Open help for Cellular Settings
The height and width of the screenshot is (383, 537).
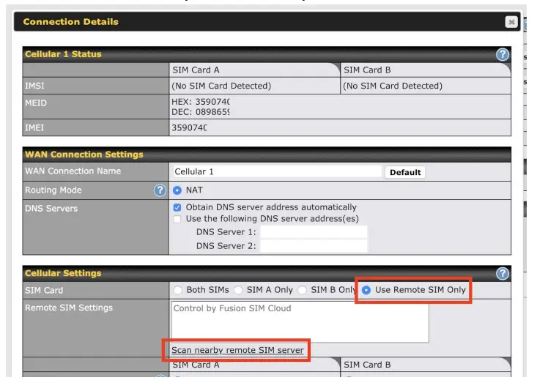503,273
